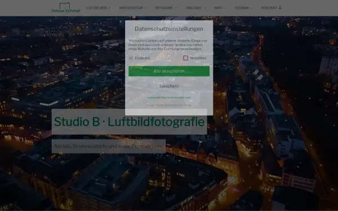Viewport: 338px width, 211px height.
Task: Open the LUFTBILDER menu
Action: coord(98,8)
